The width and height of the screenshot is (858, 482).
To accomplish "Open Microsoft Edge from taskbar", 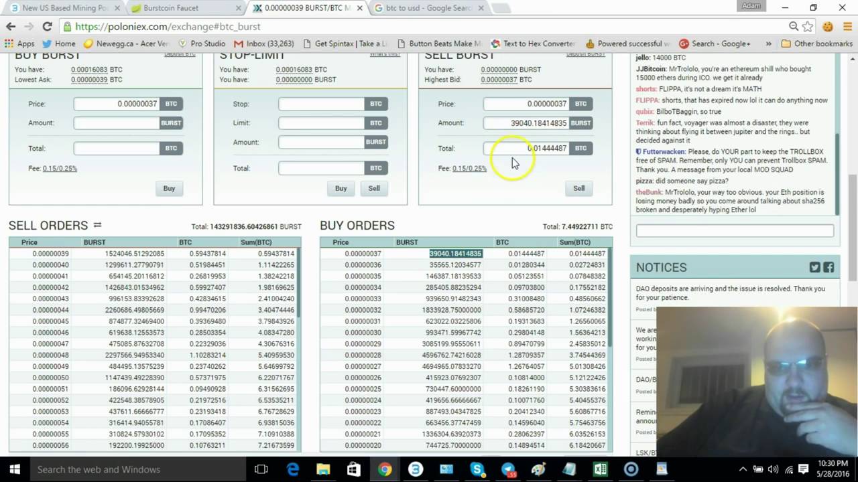I will pos(293,469).
